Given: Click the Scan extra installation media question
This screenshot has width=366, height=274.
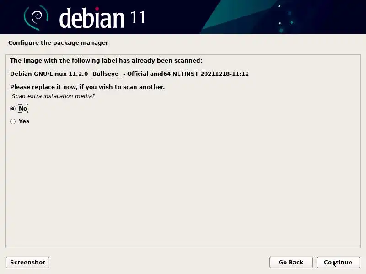Looking at the screenshot, I should pos(53,96).
